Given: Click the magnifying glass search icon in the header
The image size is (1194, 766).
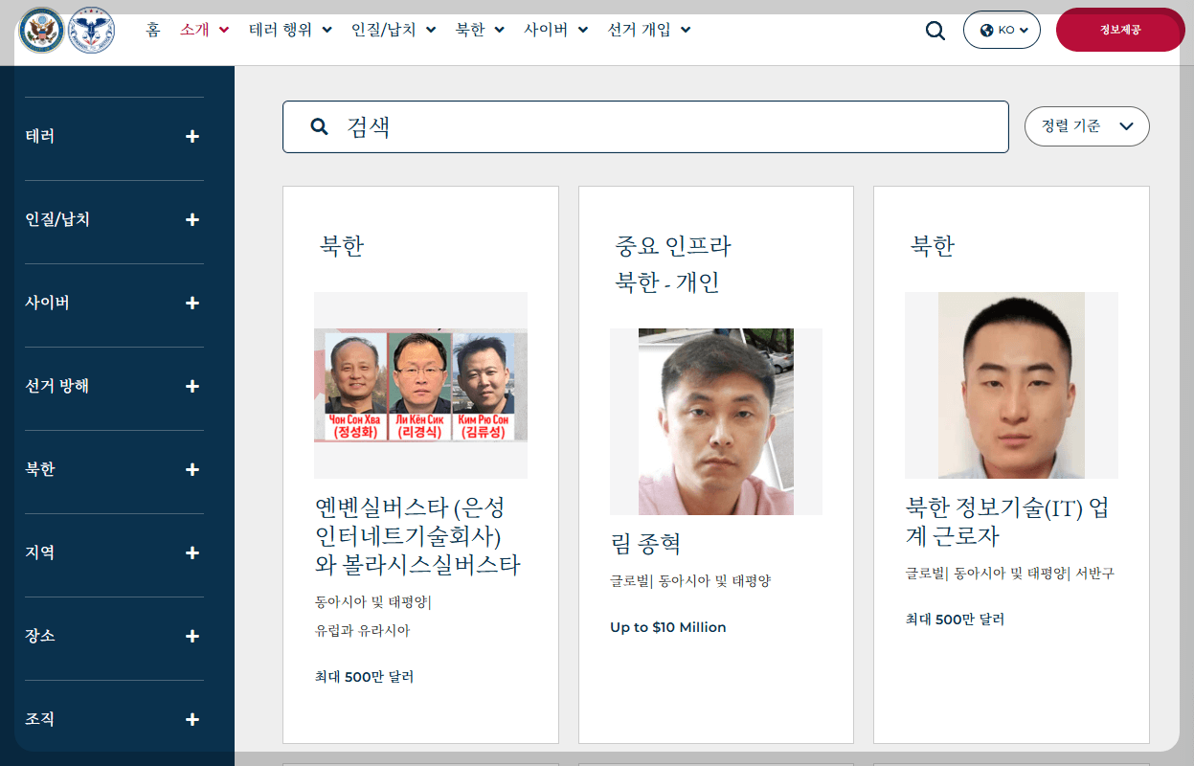Looking at the screenshot, I should [x=935, y=30].
